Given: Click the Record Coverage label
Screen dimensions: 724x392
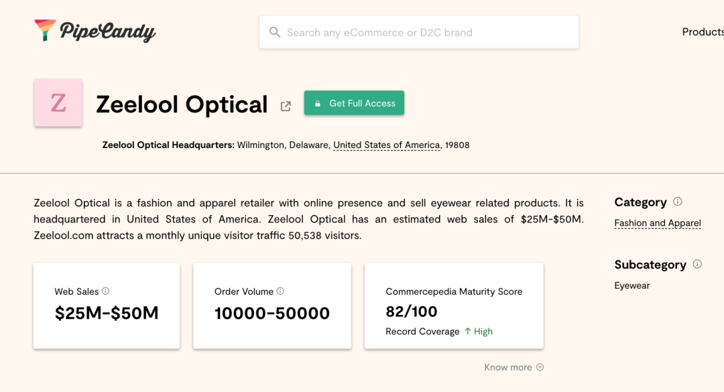Looking at the screenshot, I should click(422, 332).
